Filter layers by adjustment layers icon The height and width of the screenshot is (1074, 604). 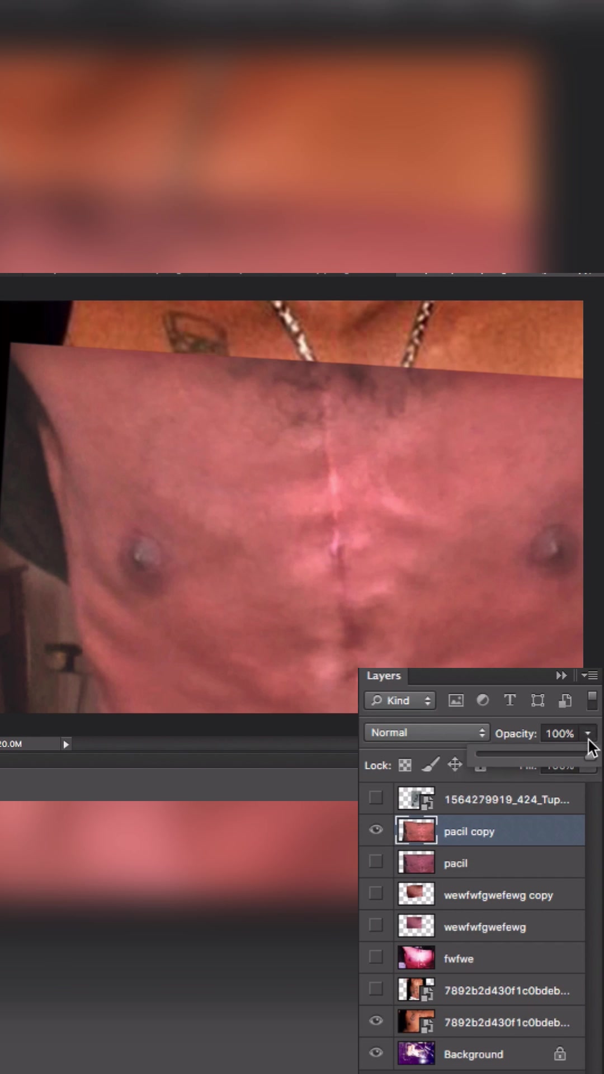483,700
